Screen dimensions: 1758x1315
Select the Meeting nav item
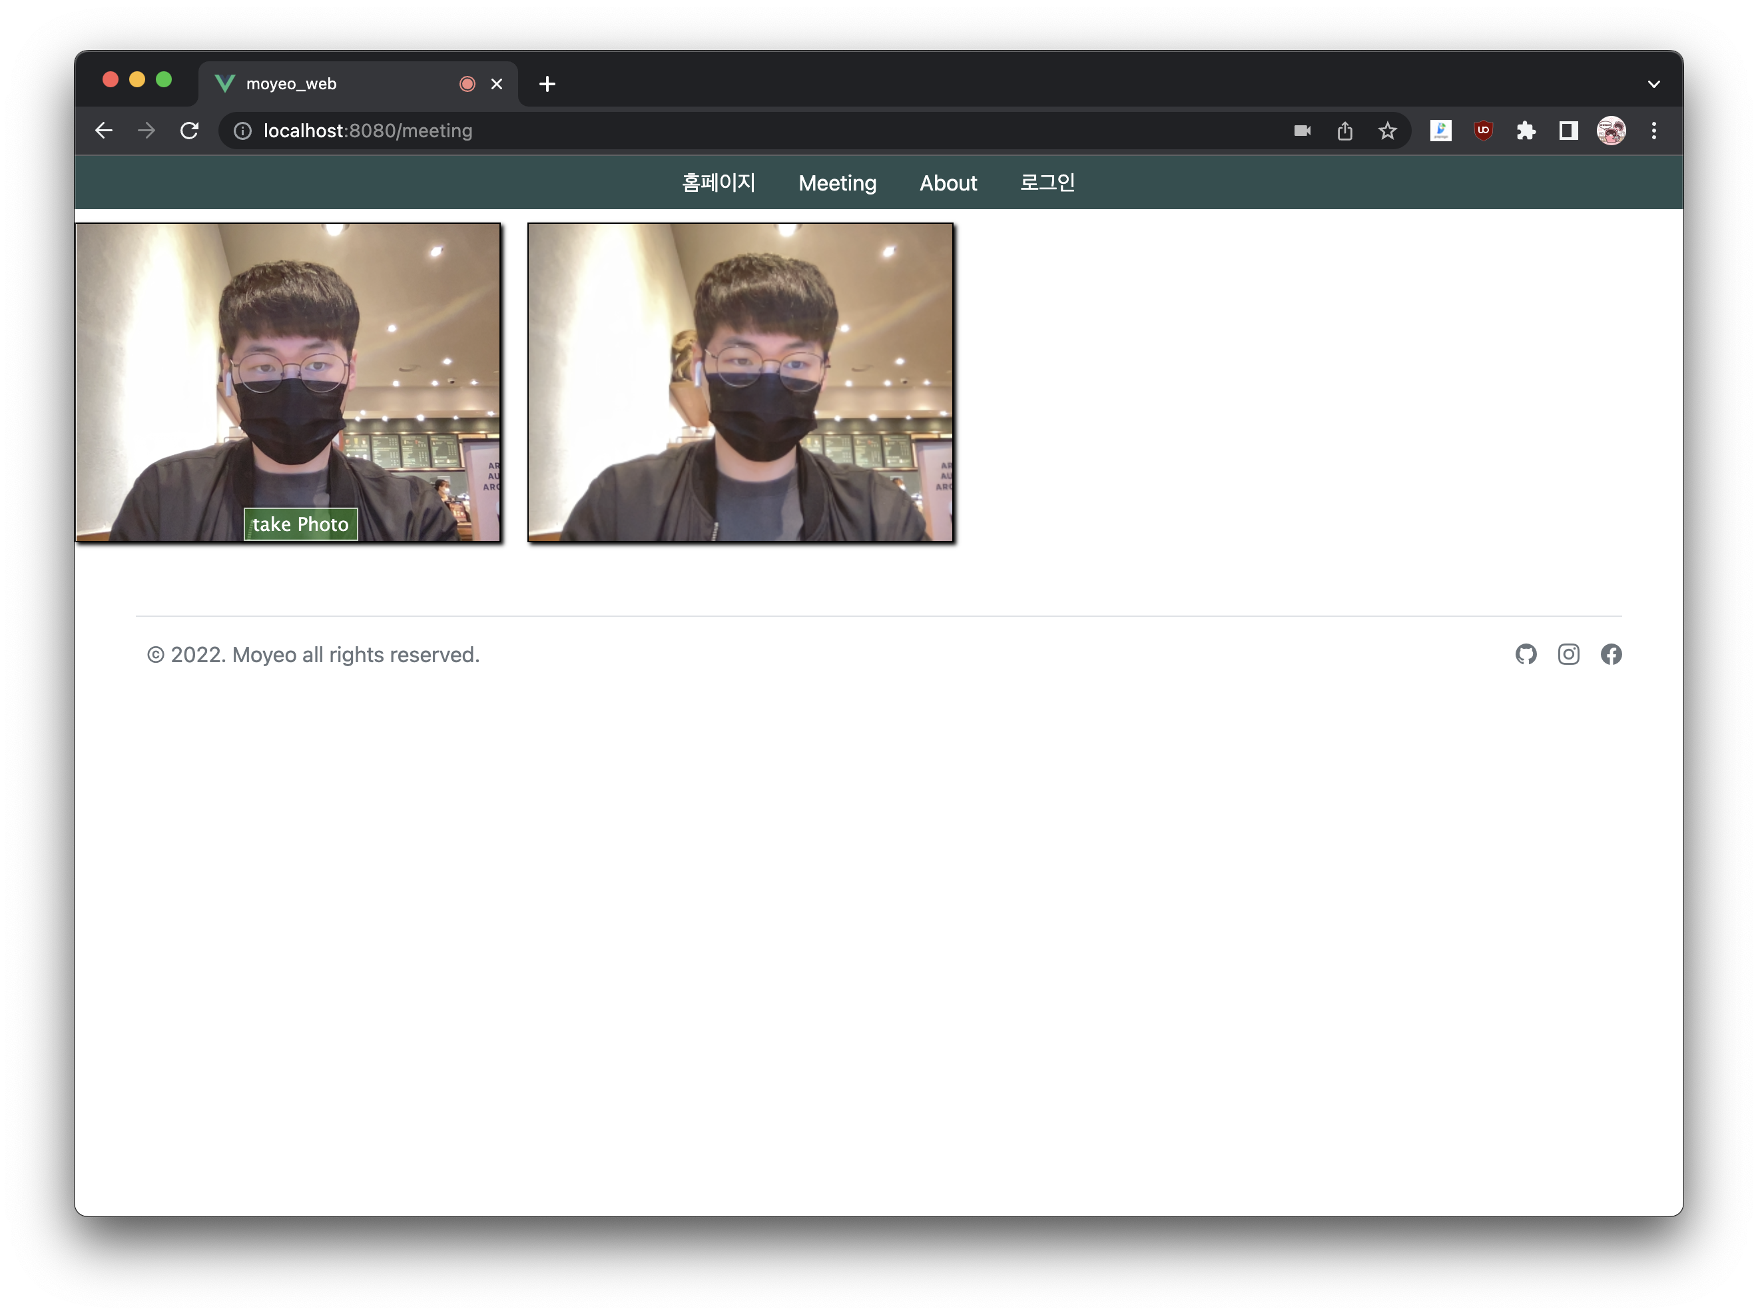[837, 183]
